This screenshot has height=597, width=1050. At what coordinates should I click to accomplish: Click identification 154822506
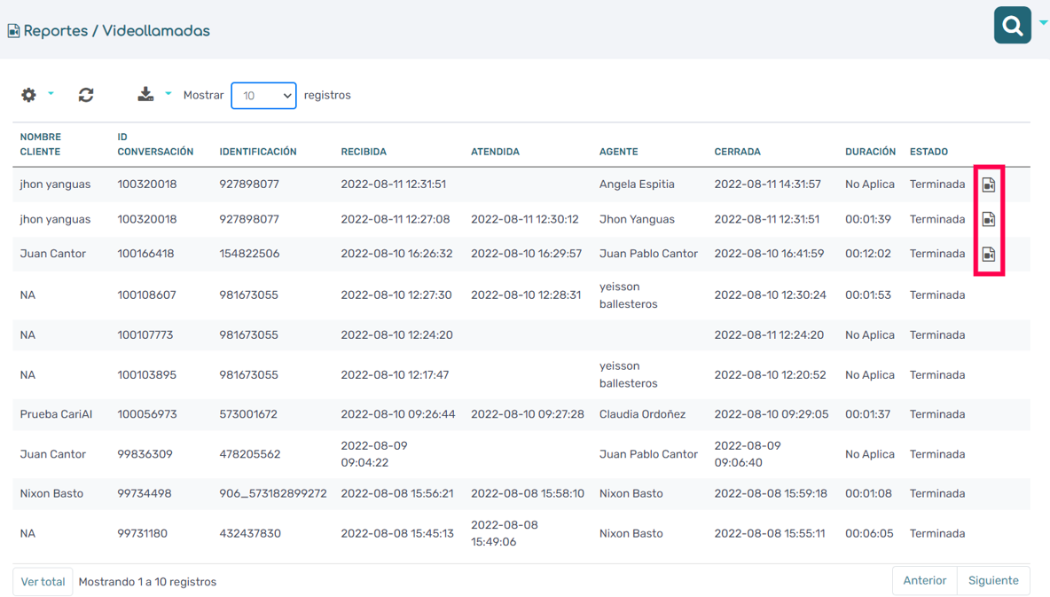(249, 254)
